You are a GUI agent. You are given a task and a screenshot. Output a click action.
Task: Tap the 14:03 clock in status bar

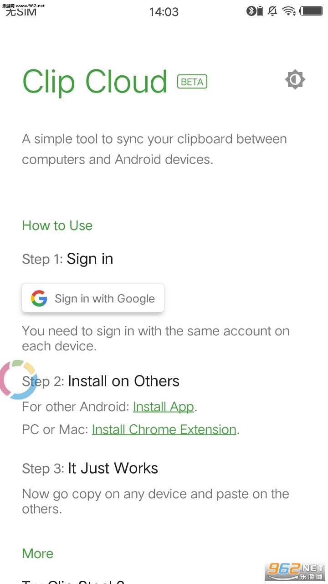[x=164, y=11]
